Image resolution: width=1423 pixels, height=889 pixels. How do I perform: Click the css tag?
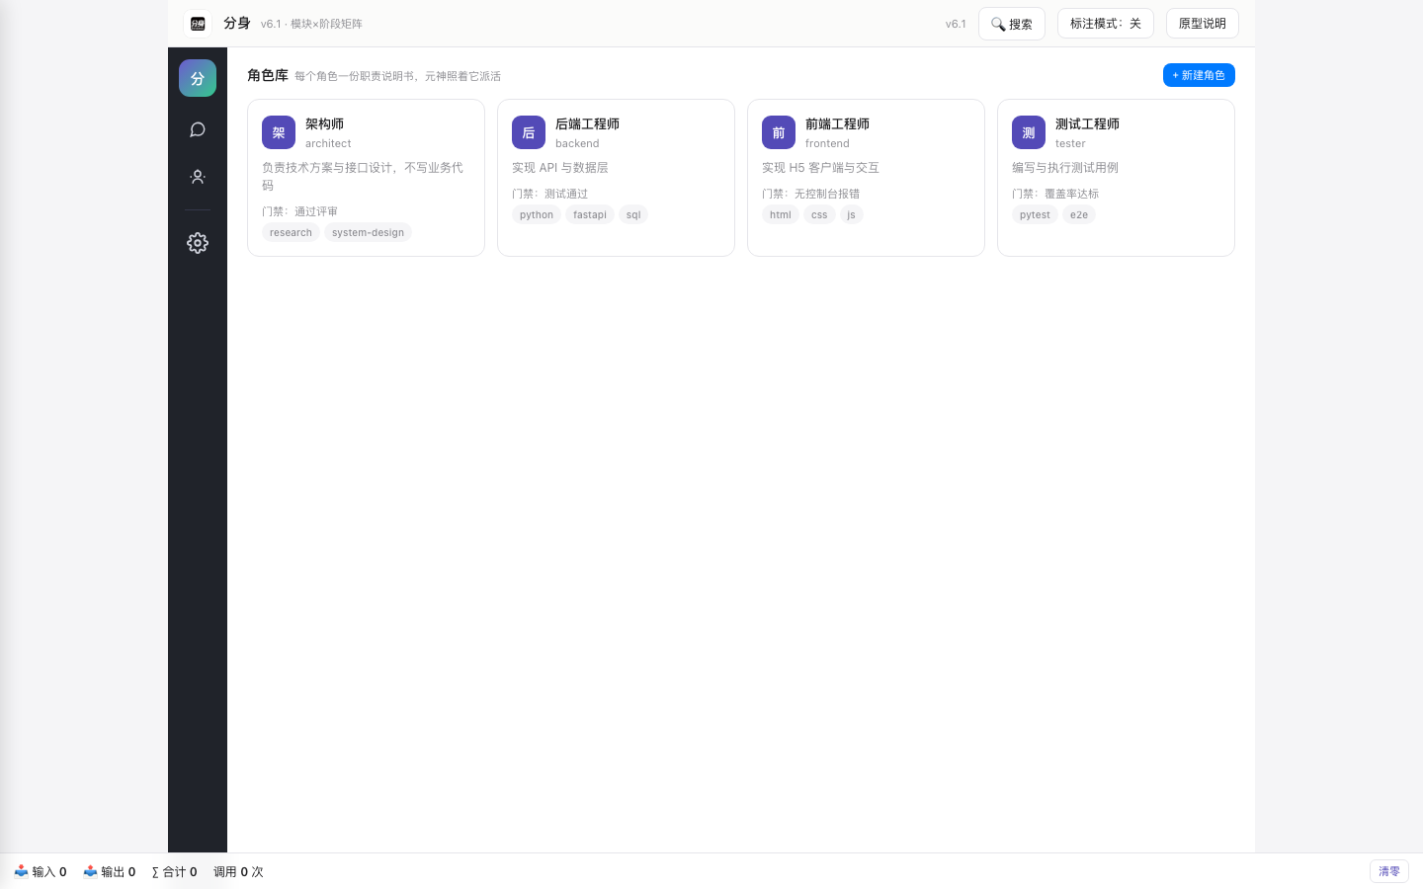(x=819, y=214)
